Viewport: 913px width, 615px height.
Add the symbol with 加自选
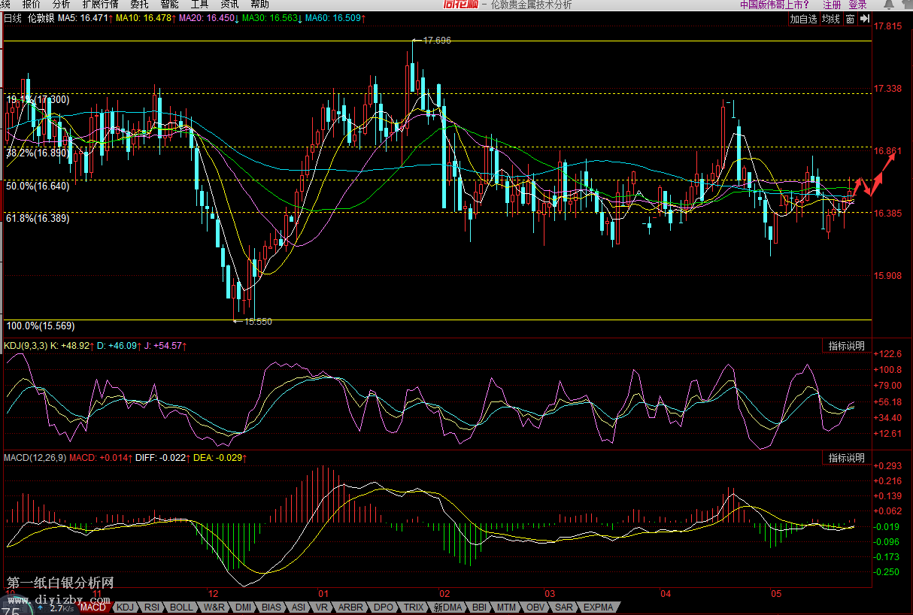click(803, 19)
